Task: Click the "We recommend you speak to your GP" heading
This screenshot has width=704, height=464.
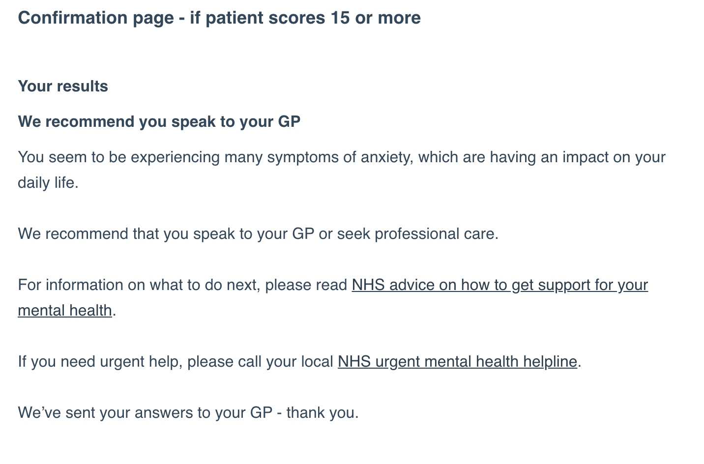Action: pos(159,122)
